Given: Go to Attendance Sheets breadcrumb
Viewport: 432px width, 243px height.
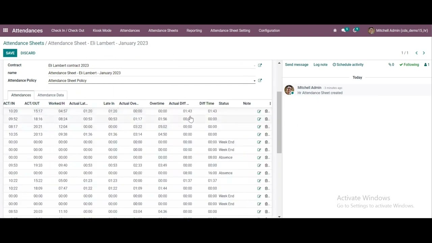Looking at the screenshot, I should pos(24,43).
